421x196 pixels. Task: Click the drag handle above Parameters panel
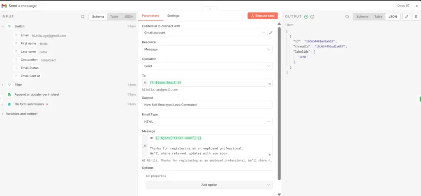tap(210, 9)
